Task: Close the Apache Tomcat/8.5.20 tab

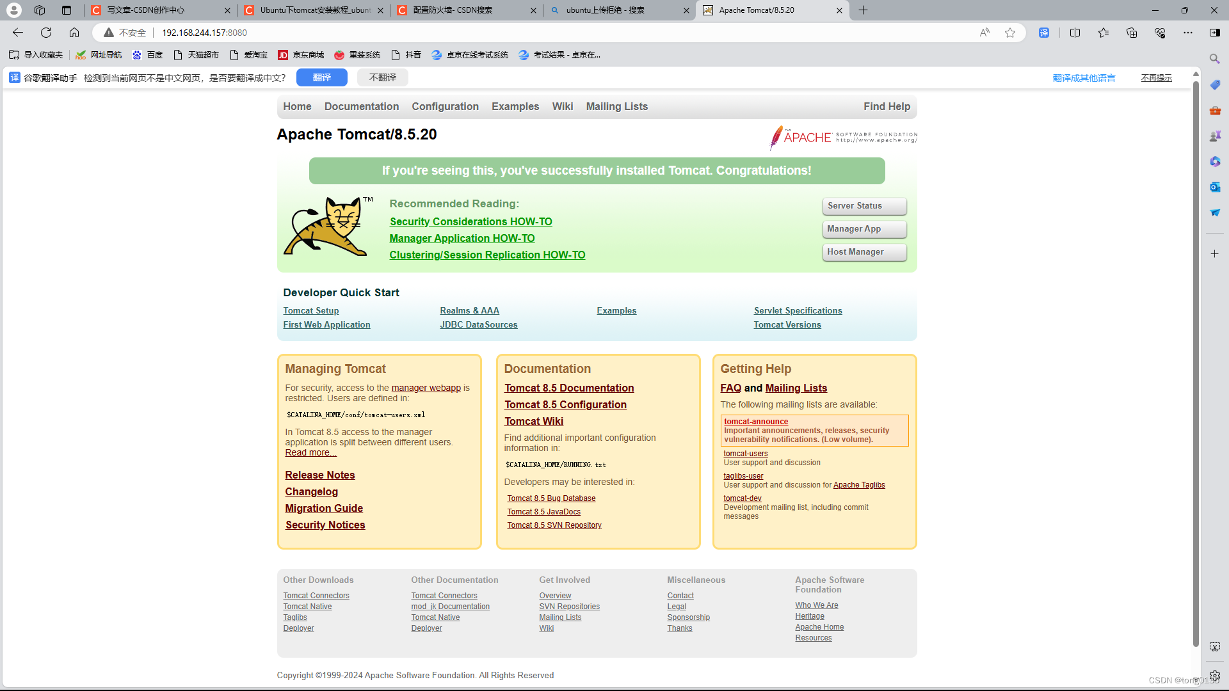Action: tap(840, 10)
